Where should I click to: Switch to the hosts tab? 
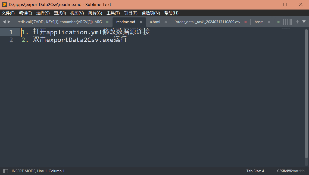[259, 22]
